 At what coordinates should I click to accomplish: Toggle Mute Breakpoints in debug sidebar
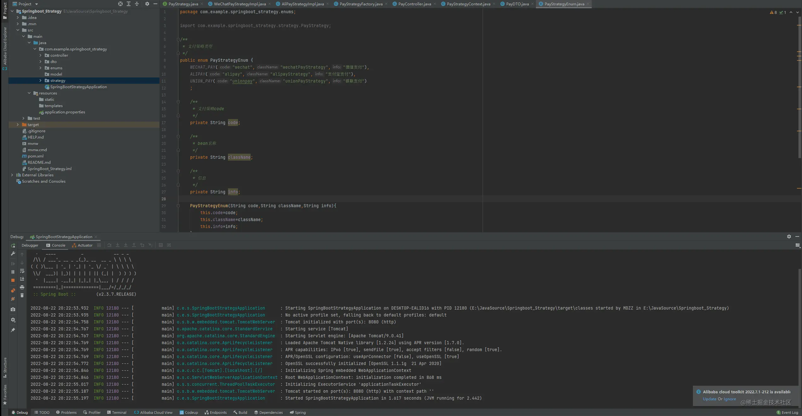point(13,299)
